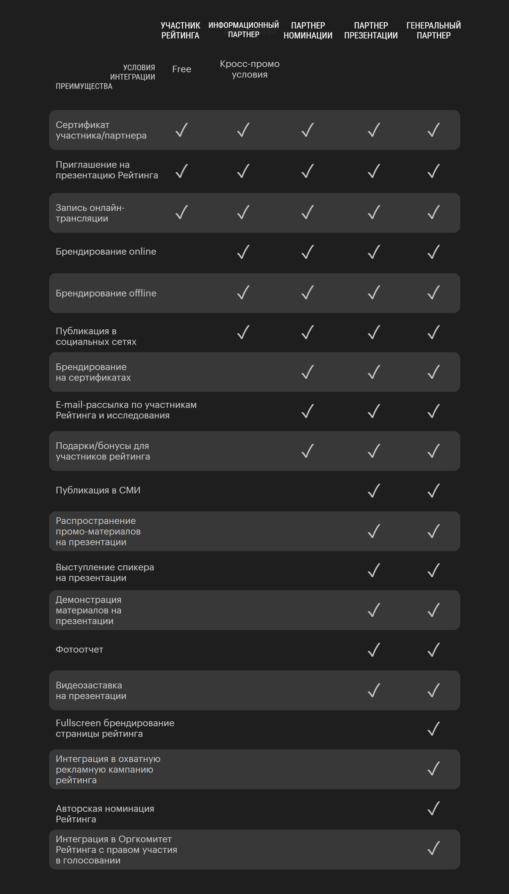Select the Партнер номинации column header
Screen dimensions: 509x894
(308, 31)
